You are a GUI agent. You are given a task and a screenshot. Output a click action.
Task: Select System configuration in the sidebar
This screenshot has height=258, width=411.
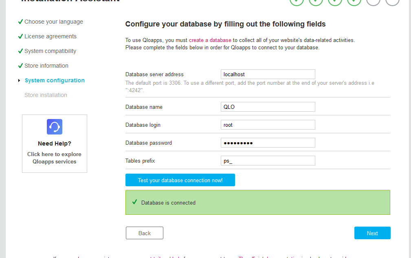55,81
